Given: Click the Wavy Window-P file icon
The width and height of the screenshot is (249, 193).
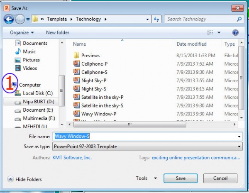Looking at the screenshot, I should pos(76,114).
